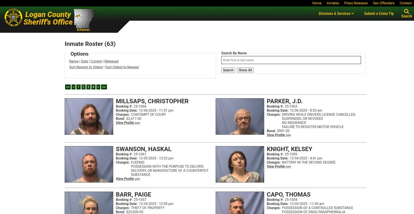Jump to first page with << button
The height and width of the screenshot is (214, 414).
(68, 87)
